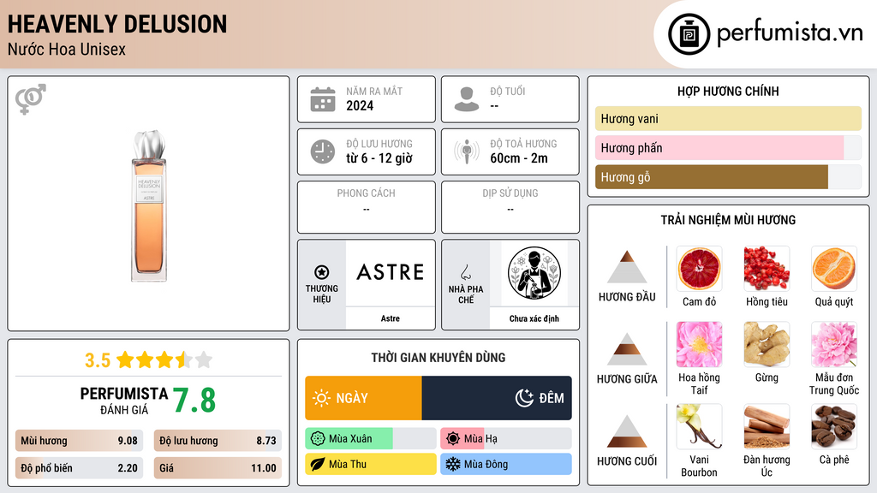Click the 2024 release year value

(360, 105)
